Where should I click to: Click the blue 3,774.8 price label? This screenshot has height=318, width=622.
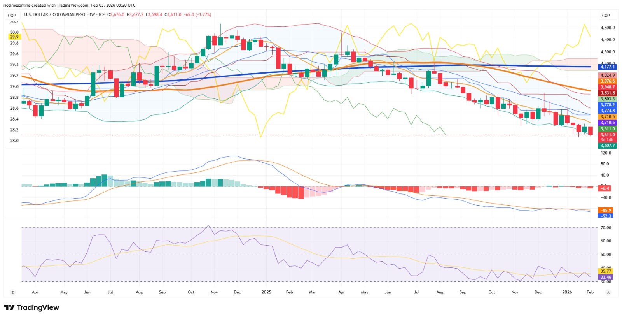click(x=608, y=111)
